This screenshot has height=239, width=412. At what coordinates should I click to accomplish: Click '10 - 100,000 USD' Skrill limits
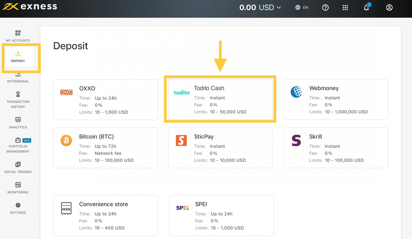(344, 160)
